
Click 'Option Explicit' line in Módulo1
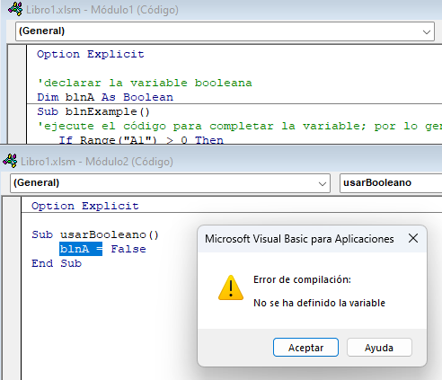click(91, 54)
